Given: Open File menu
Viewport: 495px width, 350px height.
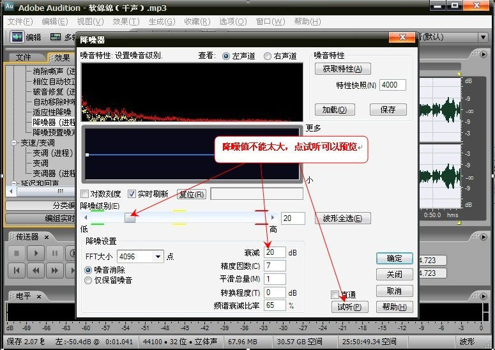Looking at the screenshot, I should [x=20, y=22].
